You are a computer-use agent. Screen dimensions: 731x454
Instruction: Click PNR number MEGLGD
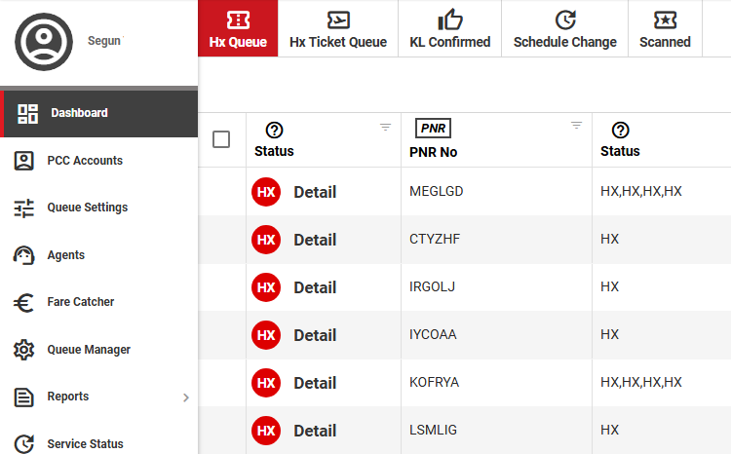437,191
